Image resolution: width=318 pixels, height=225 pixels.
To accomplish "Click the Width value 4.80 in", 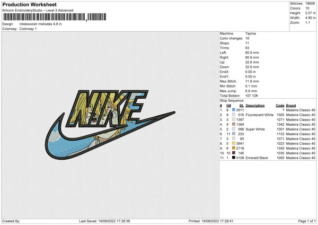I will (x=310, y=18).
